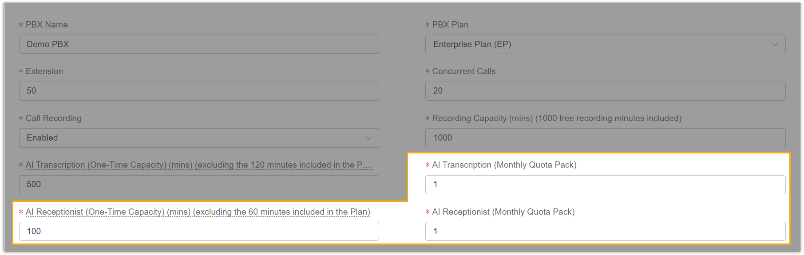Image resolution: width=804 pixels, height=255 pixels.
Task: Click the Call Recording chevron arrow
Action: point(368,138)
